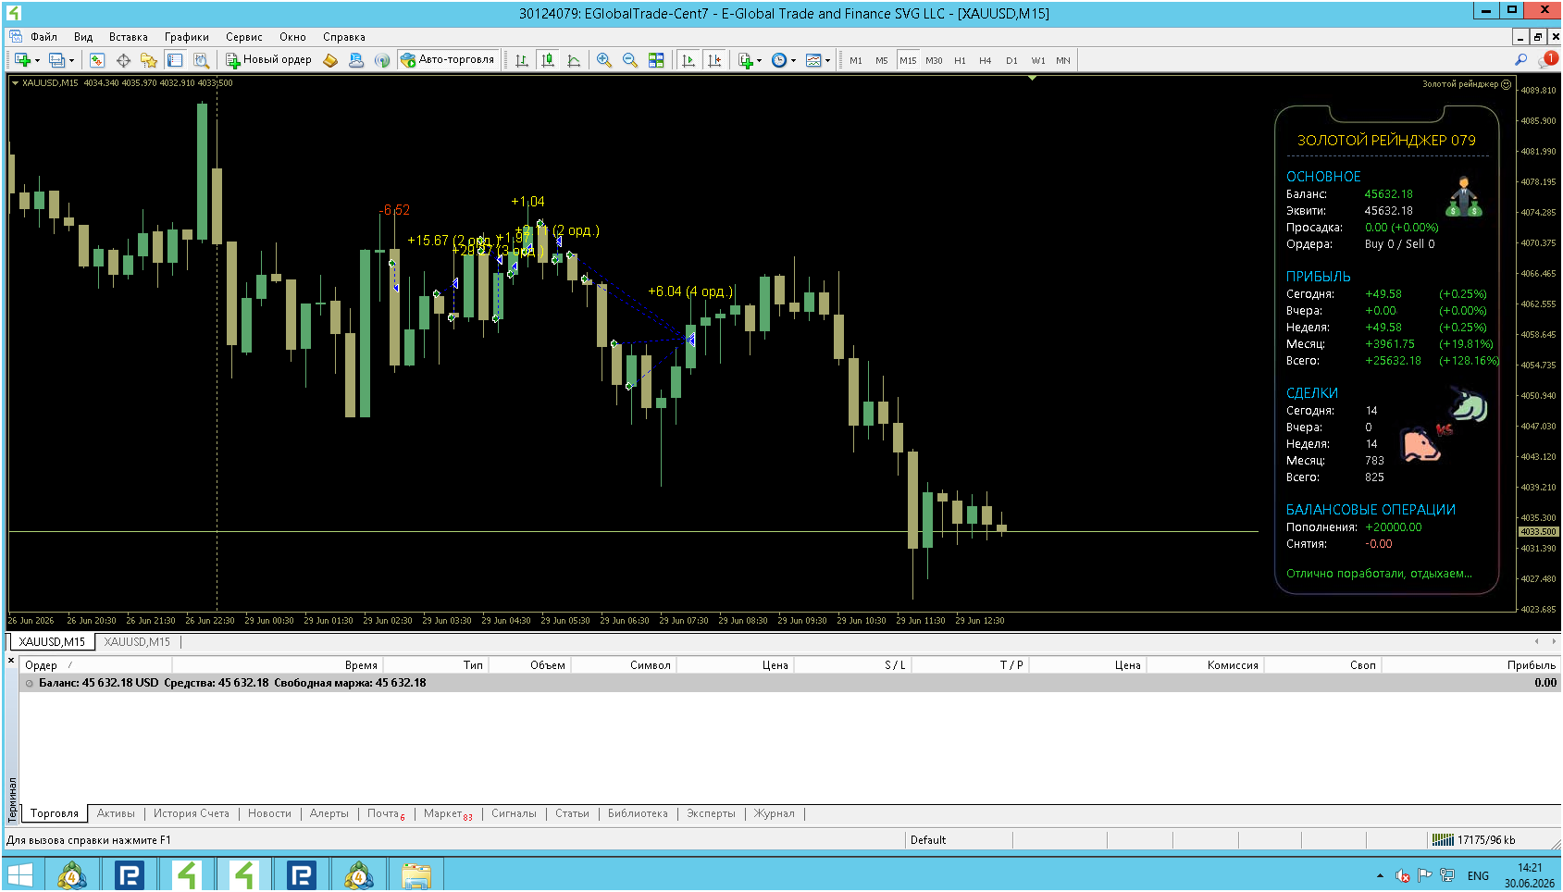This screenshot has height=892, width=1563.
Task: Expand the periods dropdown arrow
Action: 793,61
